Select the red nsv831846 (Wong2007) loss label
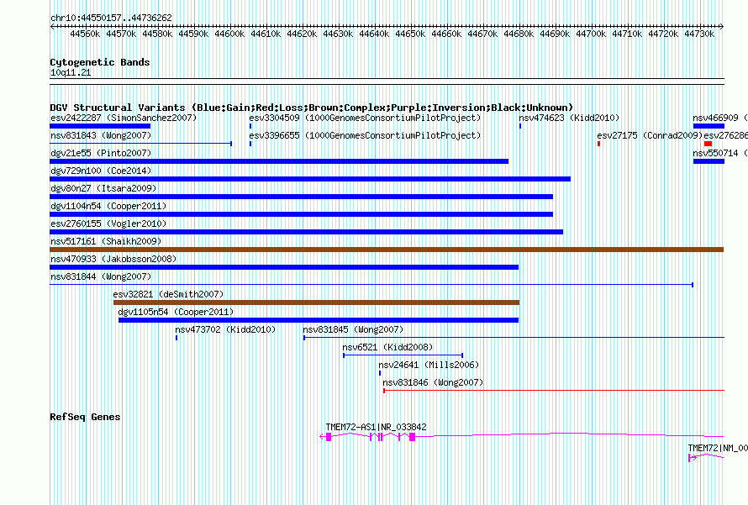This screenshot has width=748, height=505. [433, 382]
